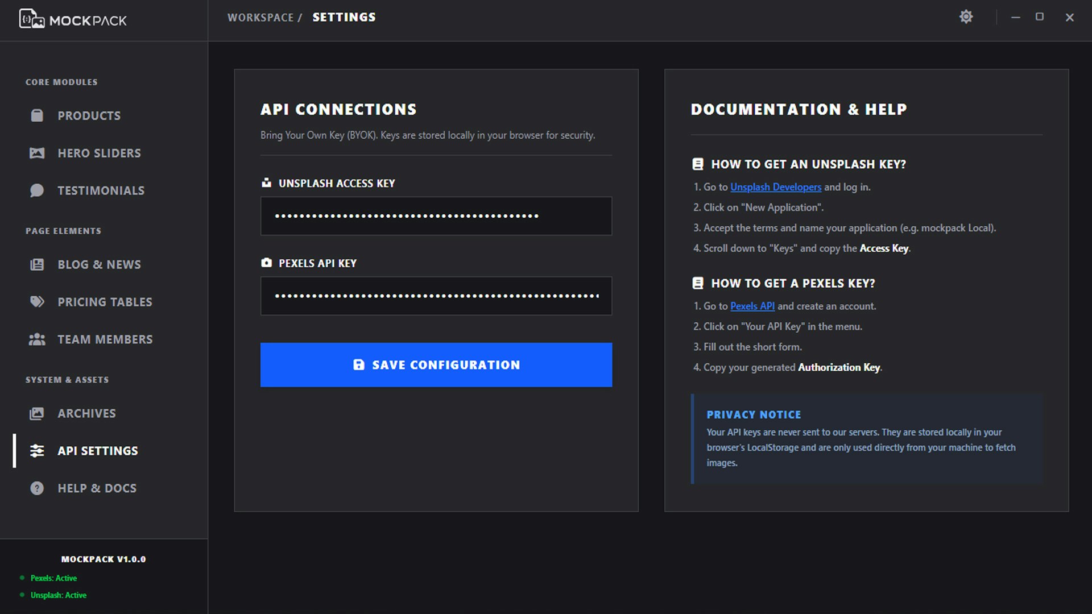Click book icon beside Unsplash key heading
The image size is (1092, 614).
click(698, 164)
